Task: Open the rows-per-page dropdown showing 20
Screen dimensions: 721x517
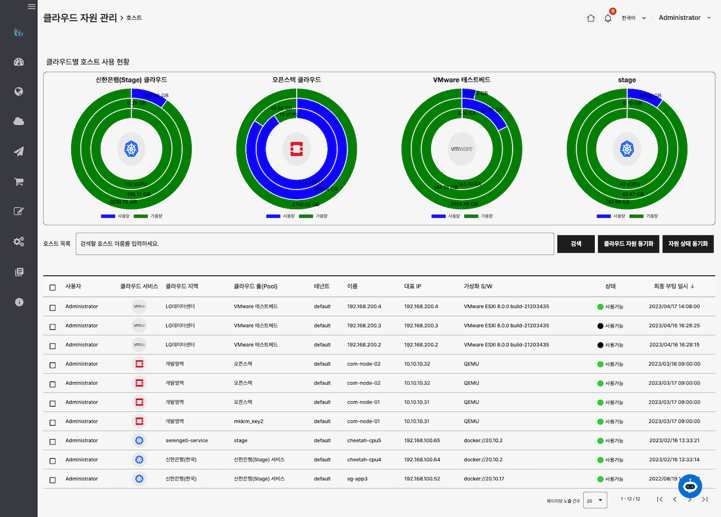Action: pyautogui.click(x=595, y=500)
